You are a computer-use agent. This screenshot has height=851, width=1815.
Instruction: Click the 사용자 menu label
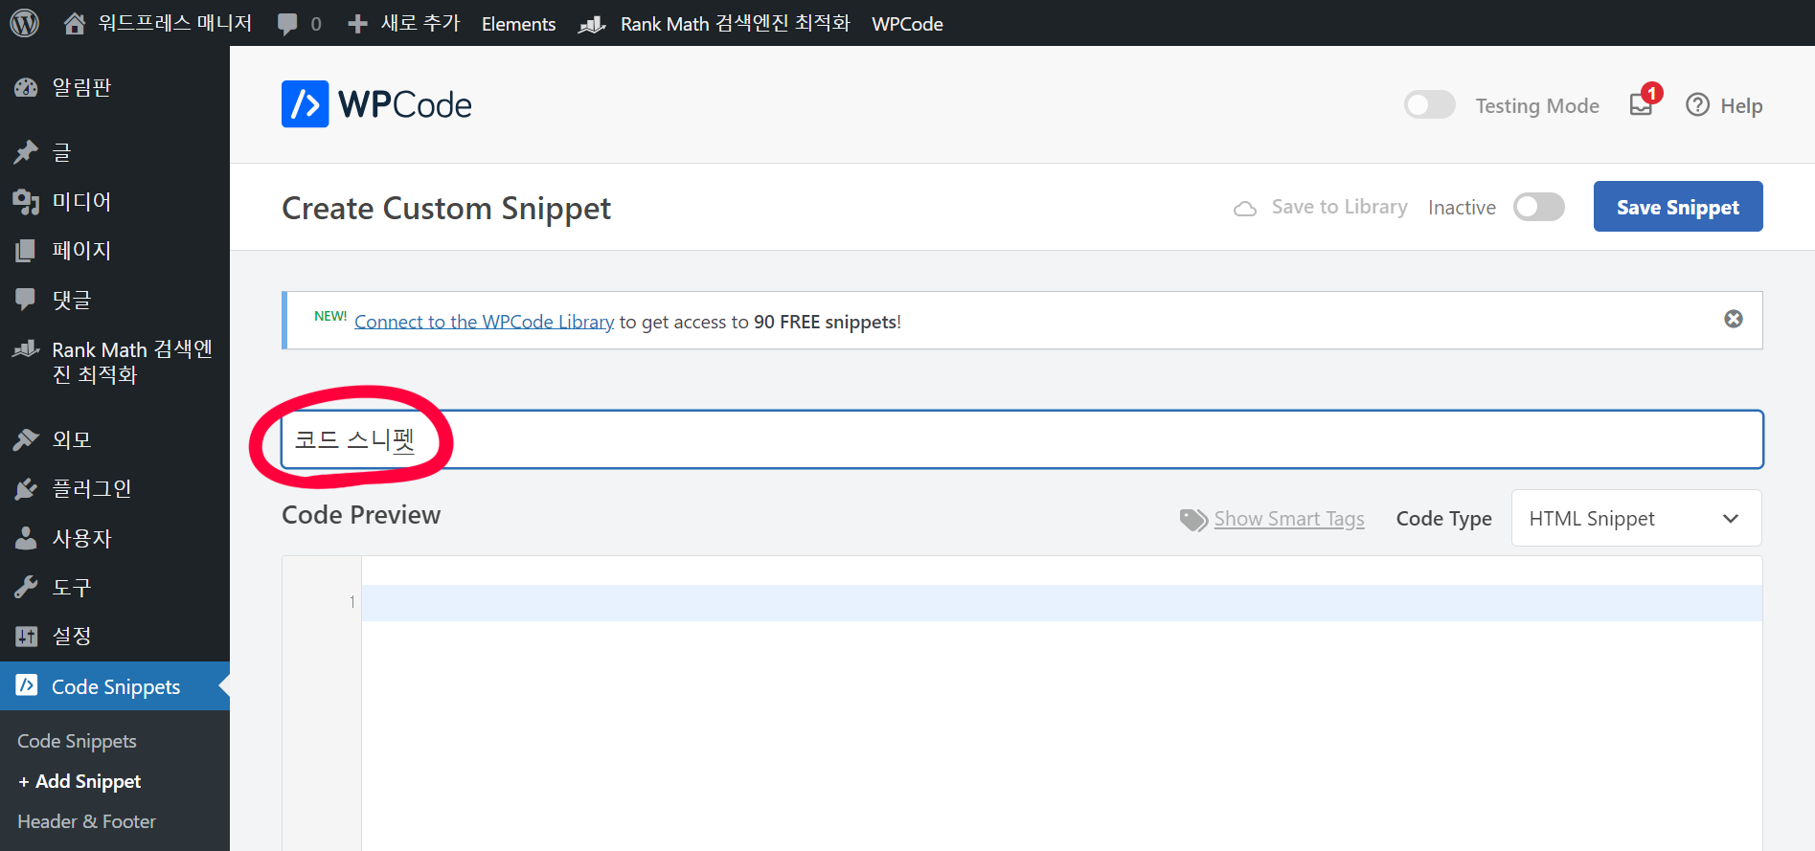pyautogui.click(x=82, y=538)
